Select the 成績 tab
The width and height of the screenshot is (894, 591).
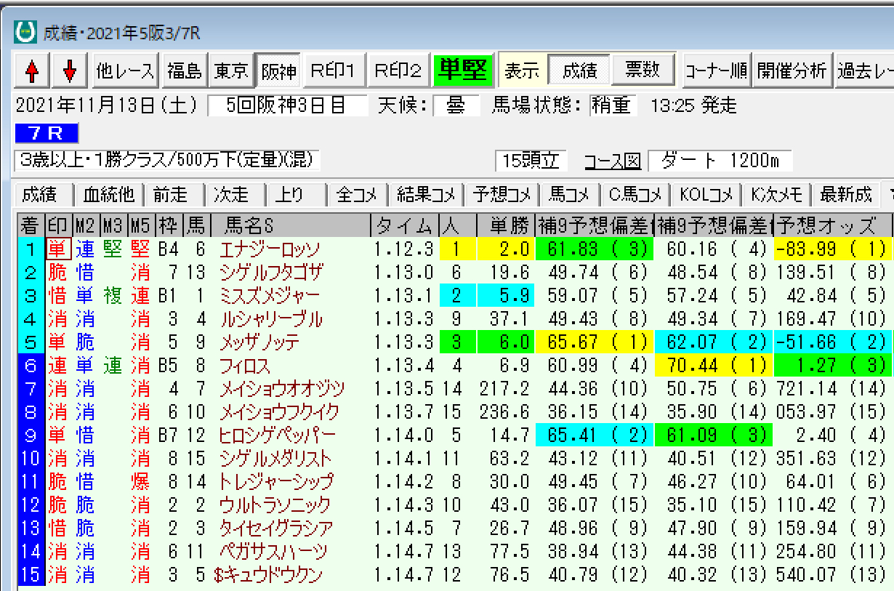(44, 195)
